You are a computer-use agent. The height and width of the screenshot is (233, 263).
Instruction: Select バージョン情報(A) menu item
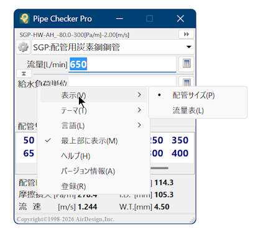click(x=93, y=171)
